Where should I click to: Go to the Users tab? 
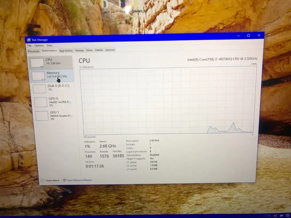coord(89,50)
